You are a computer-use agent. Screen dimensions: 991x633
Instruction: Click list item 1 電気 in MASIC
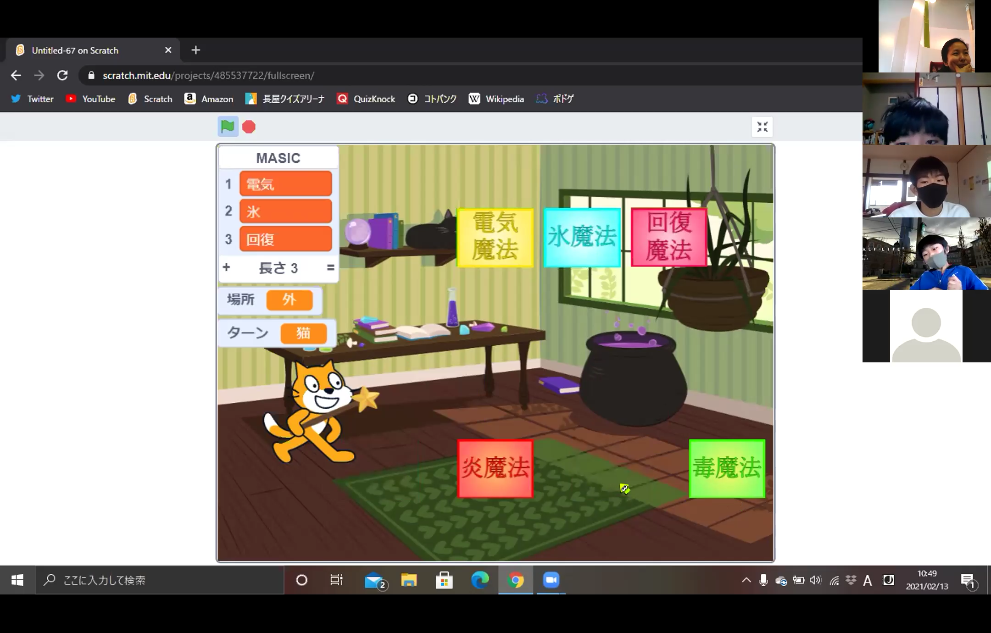285,184
